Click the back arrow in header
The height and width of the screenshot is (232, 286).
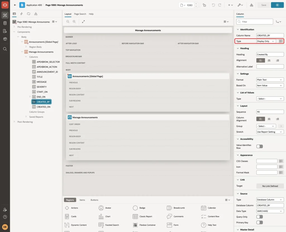[15, 5]
